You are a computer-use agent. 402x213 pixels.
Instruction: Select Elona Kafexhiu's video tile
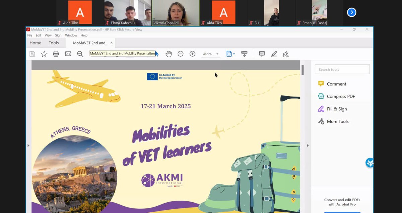[x=128, y=13]
